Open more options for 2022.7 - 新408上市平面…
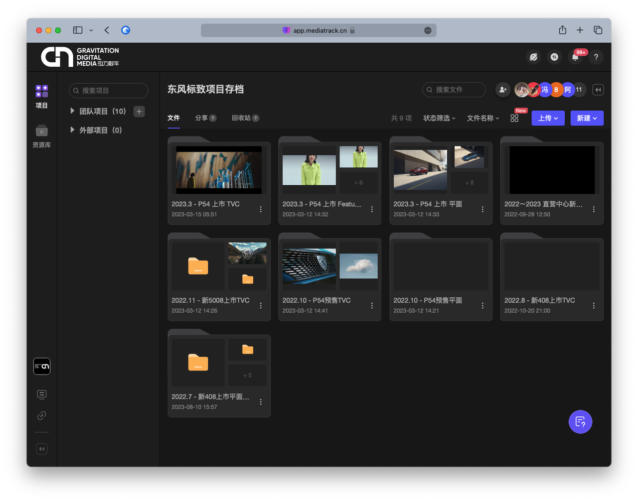This screenshot has width=638, height=502. click(261, 401)
